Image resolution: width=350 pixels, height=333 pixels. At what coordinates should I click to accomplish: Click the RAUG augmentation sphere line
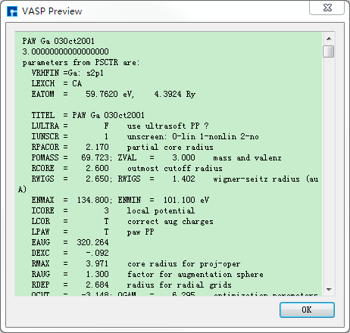tap(147, 274)
